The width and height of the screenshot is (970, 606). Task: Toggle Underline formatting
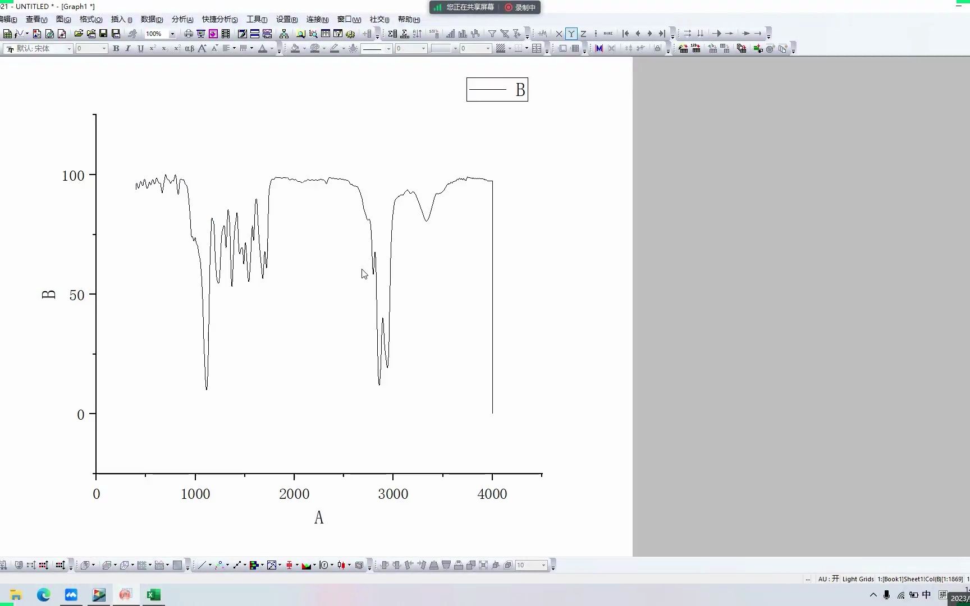click(140, 49)
